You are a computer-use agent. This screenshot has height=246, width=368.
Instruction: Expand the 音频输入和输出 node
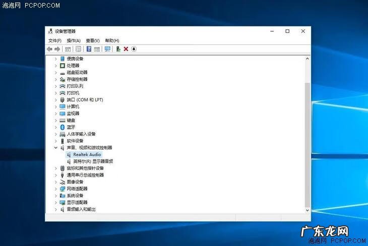(x=56, y=209)
